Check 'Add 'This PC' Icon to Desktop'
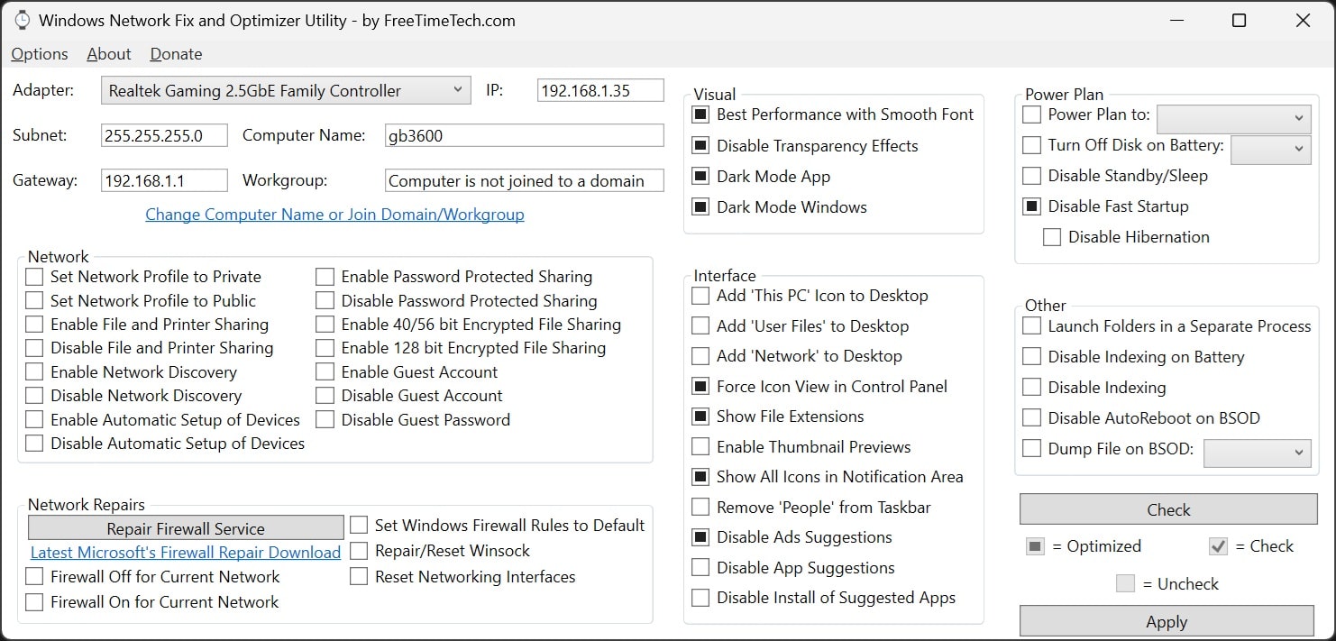Image resolution: width=1336 pixels, height=641 pixels. 700,295
